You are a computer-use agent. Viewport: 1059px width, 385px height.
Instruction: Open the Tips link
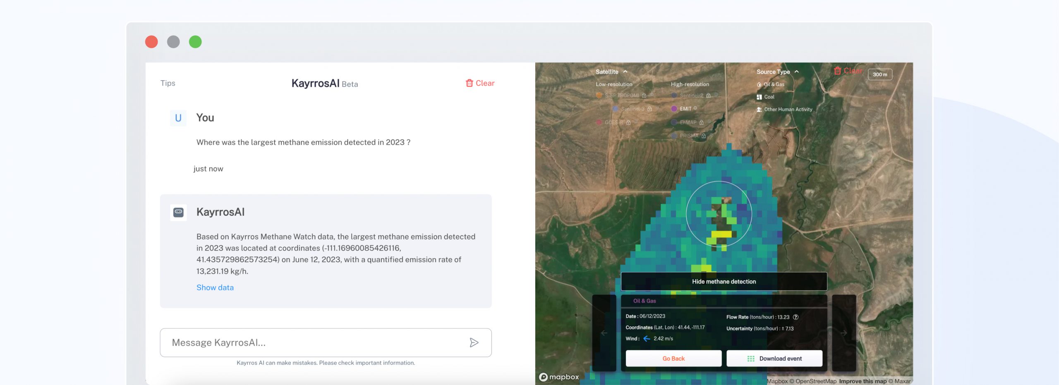tap(168, 83)
